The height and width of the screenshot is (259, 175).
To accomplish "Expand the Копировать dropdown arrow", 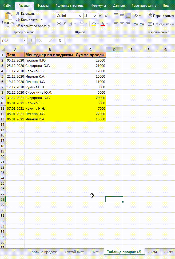I will (42, 20).
